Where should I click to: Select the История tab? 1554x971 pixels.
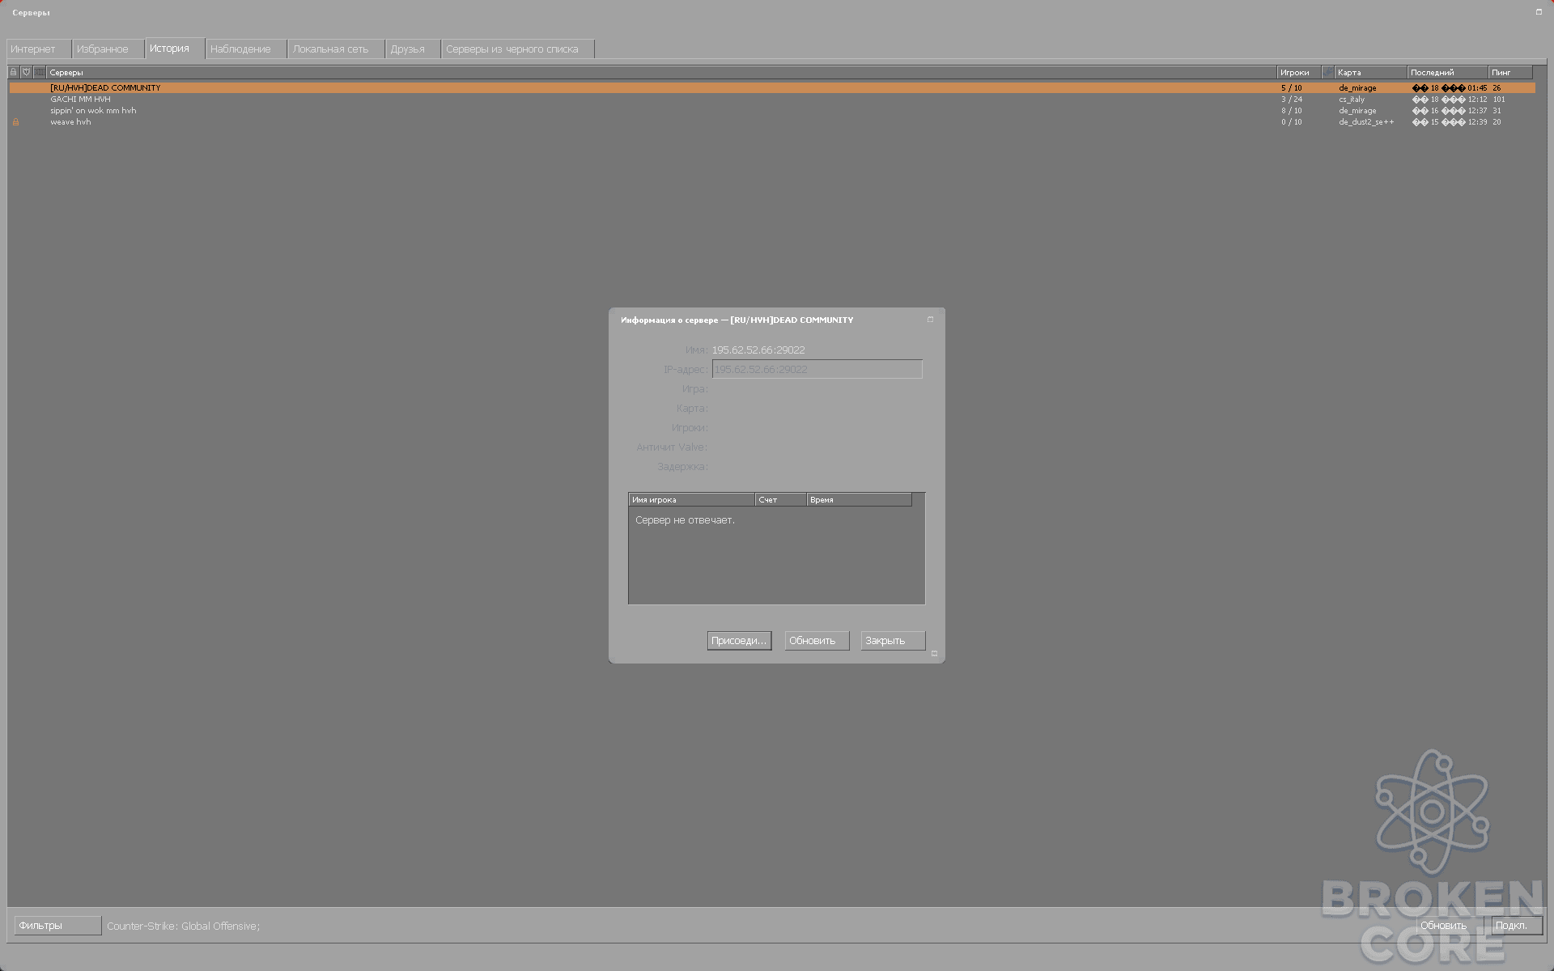point(175,49)
